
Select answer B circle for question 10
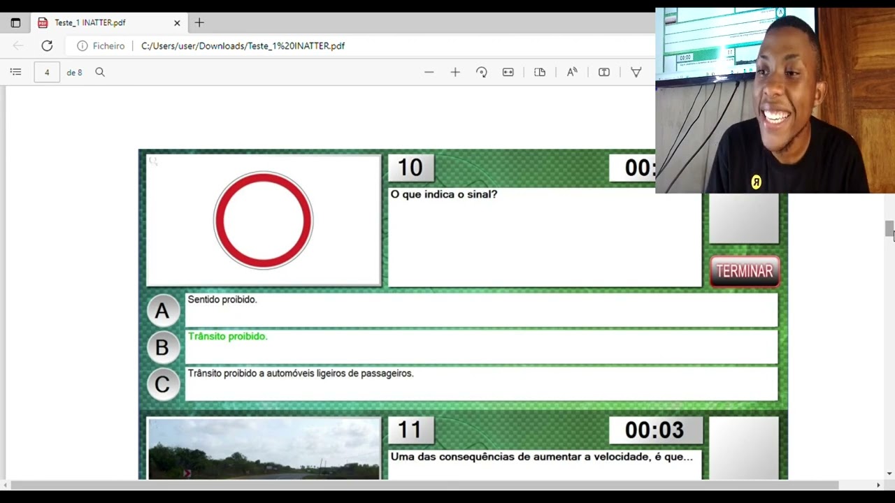point(162,347)
